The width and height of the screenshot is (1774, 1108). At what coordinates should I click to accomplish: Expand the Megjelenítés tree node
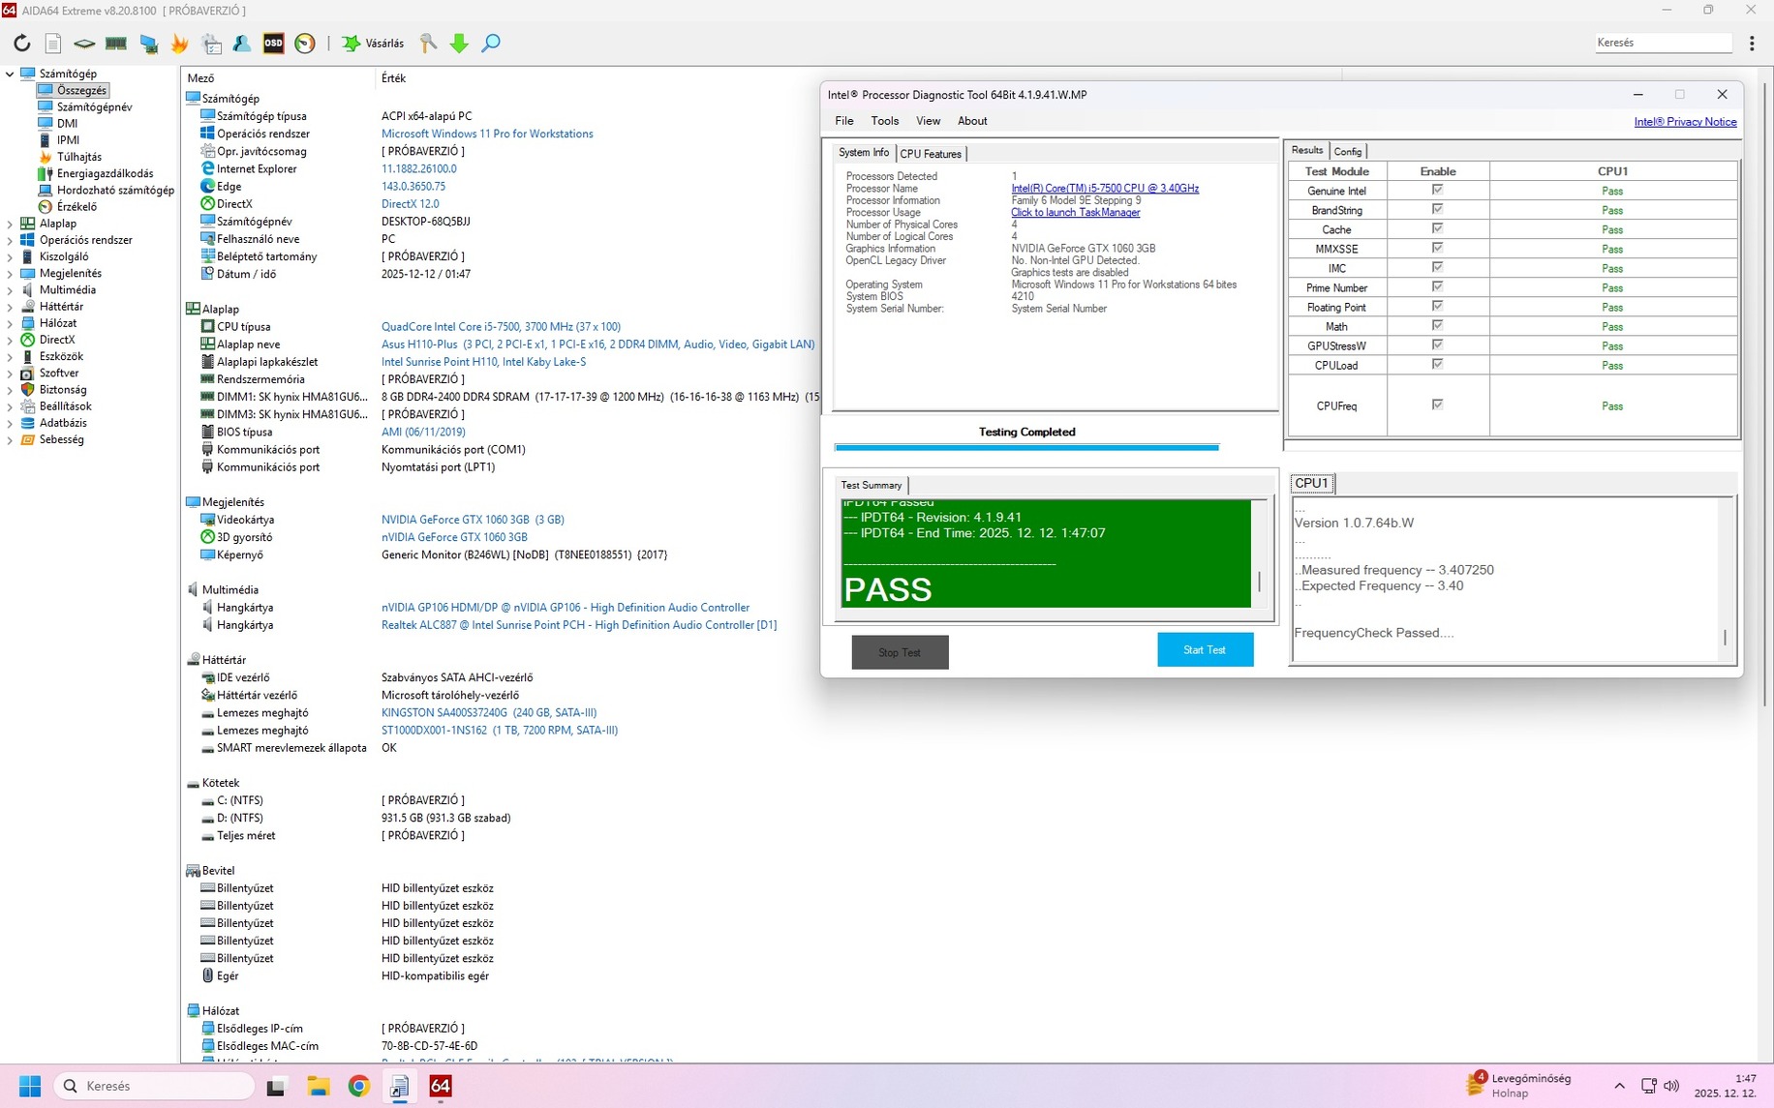(10, 273)
